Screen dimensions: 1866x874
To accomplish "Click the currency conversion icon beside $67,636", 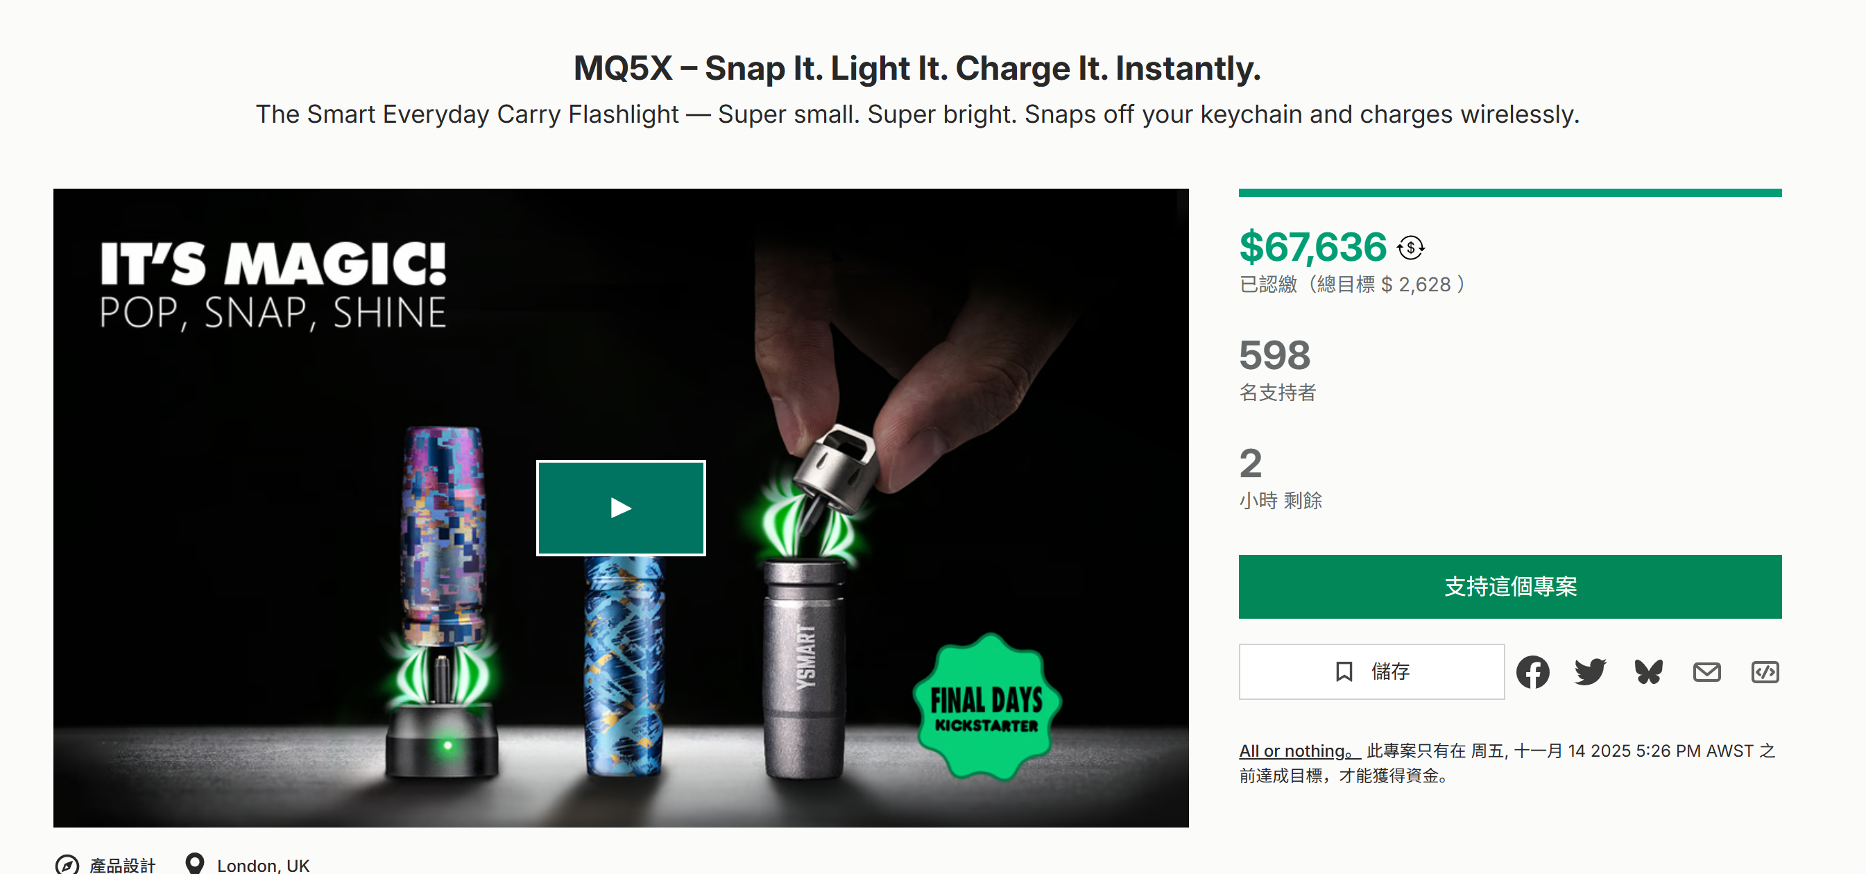I will 1410,248.
